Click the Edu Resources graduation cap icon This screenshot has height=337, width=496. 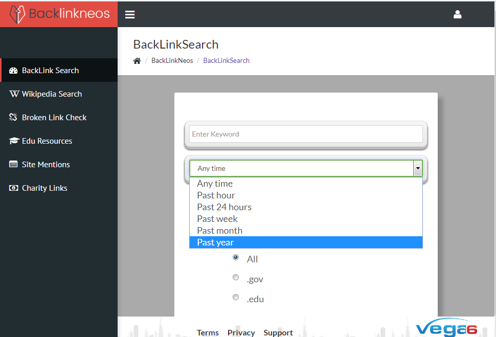(x=14, y=141)
